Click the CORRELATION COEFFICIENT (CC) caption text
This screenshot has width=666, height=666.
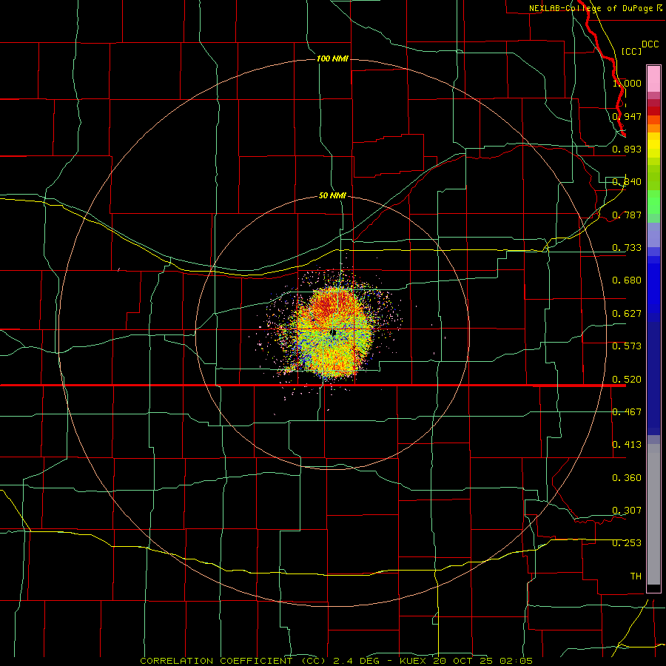click(233, 661)
